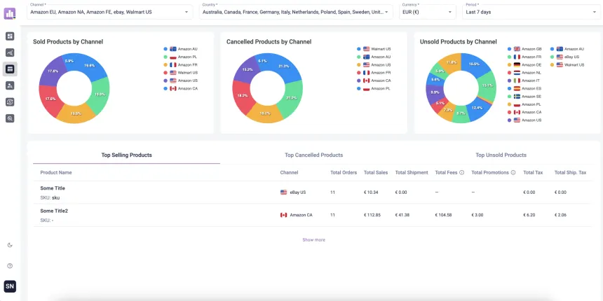Click the Some Title product name
603x301 pixels.
pyautogui.click(x=53, y=188)
